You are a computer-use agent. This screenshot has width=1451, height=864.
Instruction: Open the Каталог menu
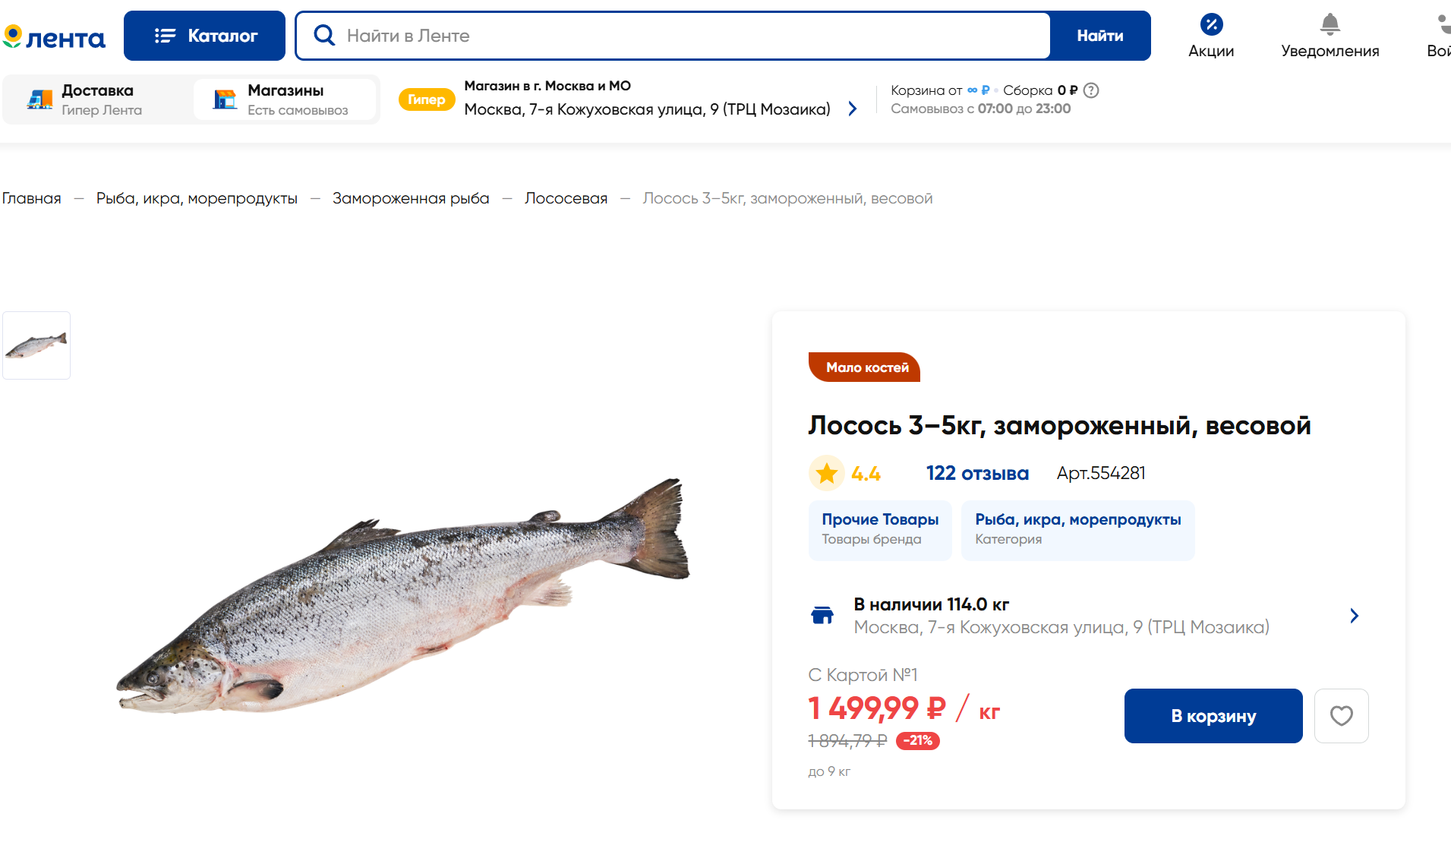(204, 36)
